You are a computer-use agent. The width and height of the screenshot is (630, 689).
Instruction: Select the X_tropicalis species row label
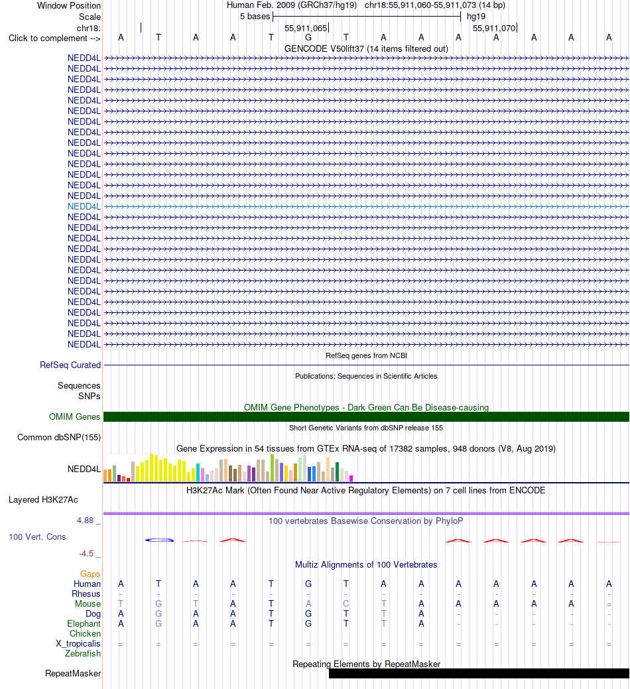(x=78, y=644)
